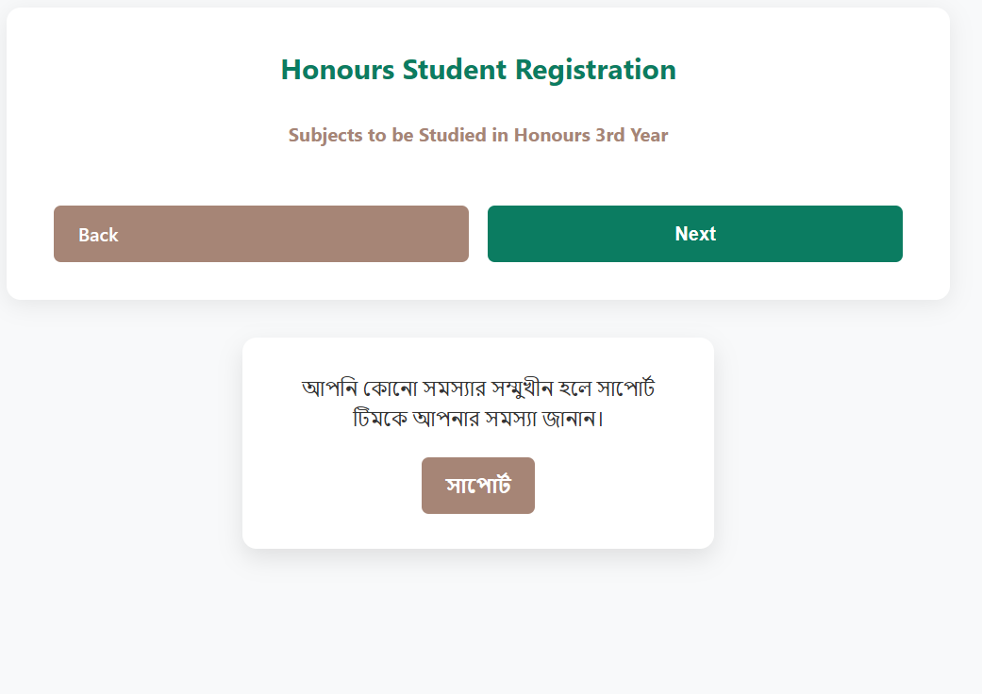Click the "টিমকে আপনার সমস্যা জানান" line
Screen dimensions: 982x694
477,418
